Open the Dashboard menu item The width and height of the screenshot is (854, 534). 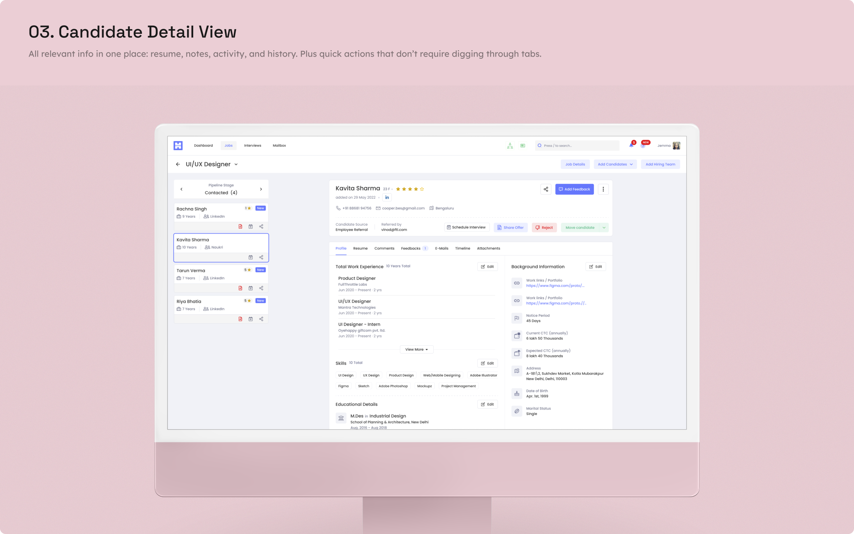point(203,145)
